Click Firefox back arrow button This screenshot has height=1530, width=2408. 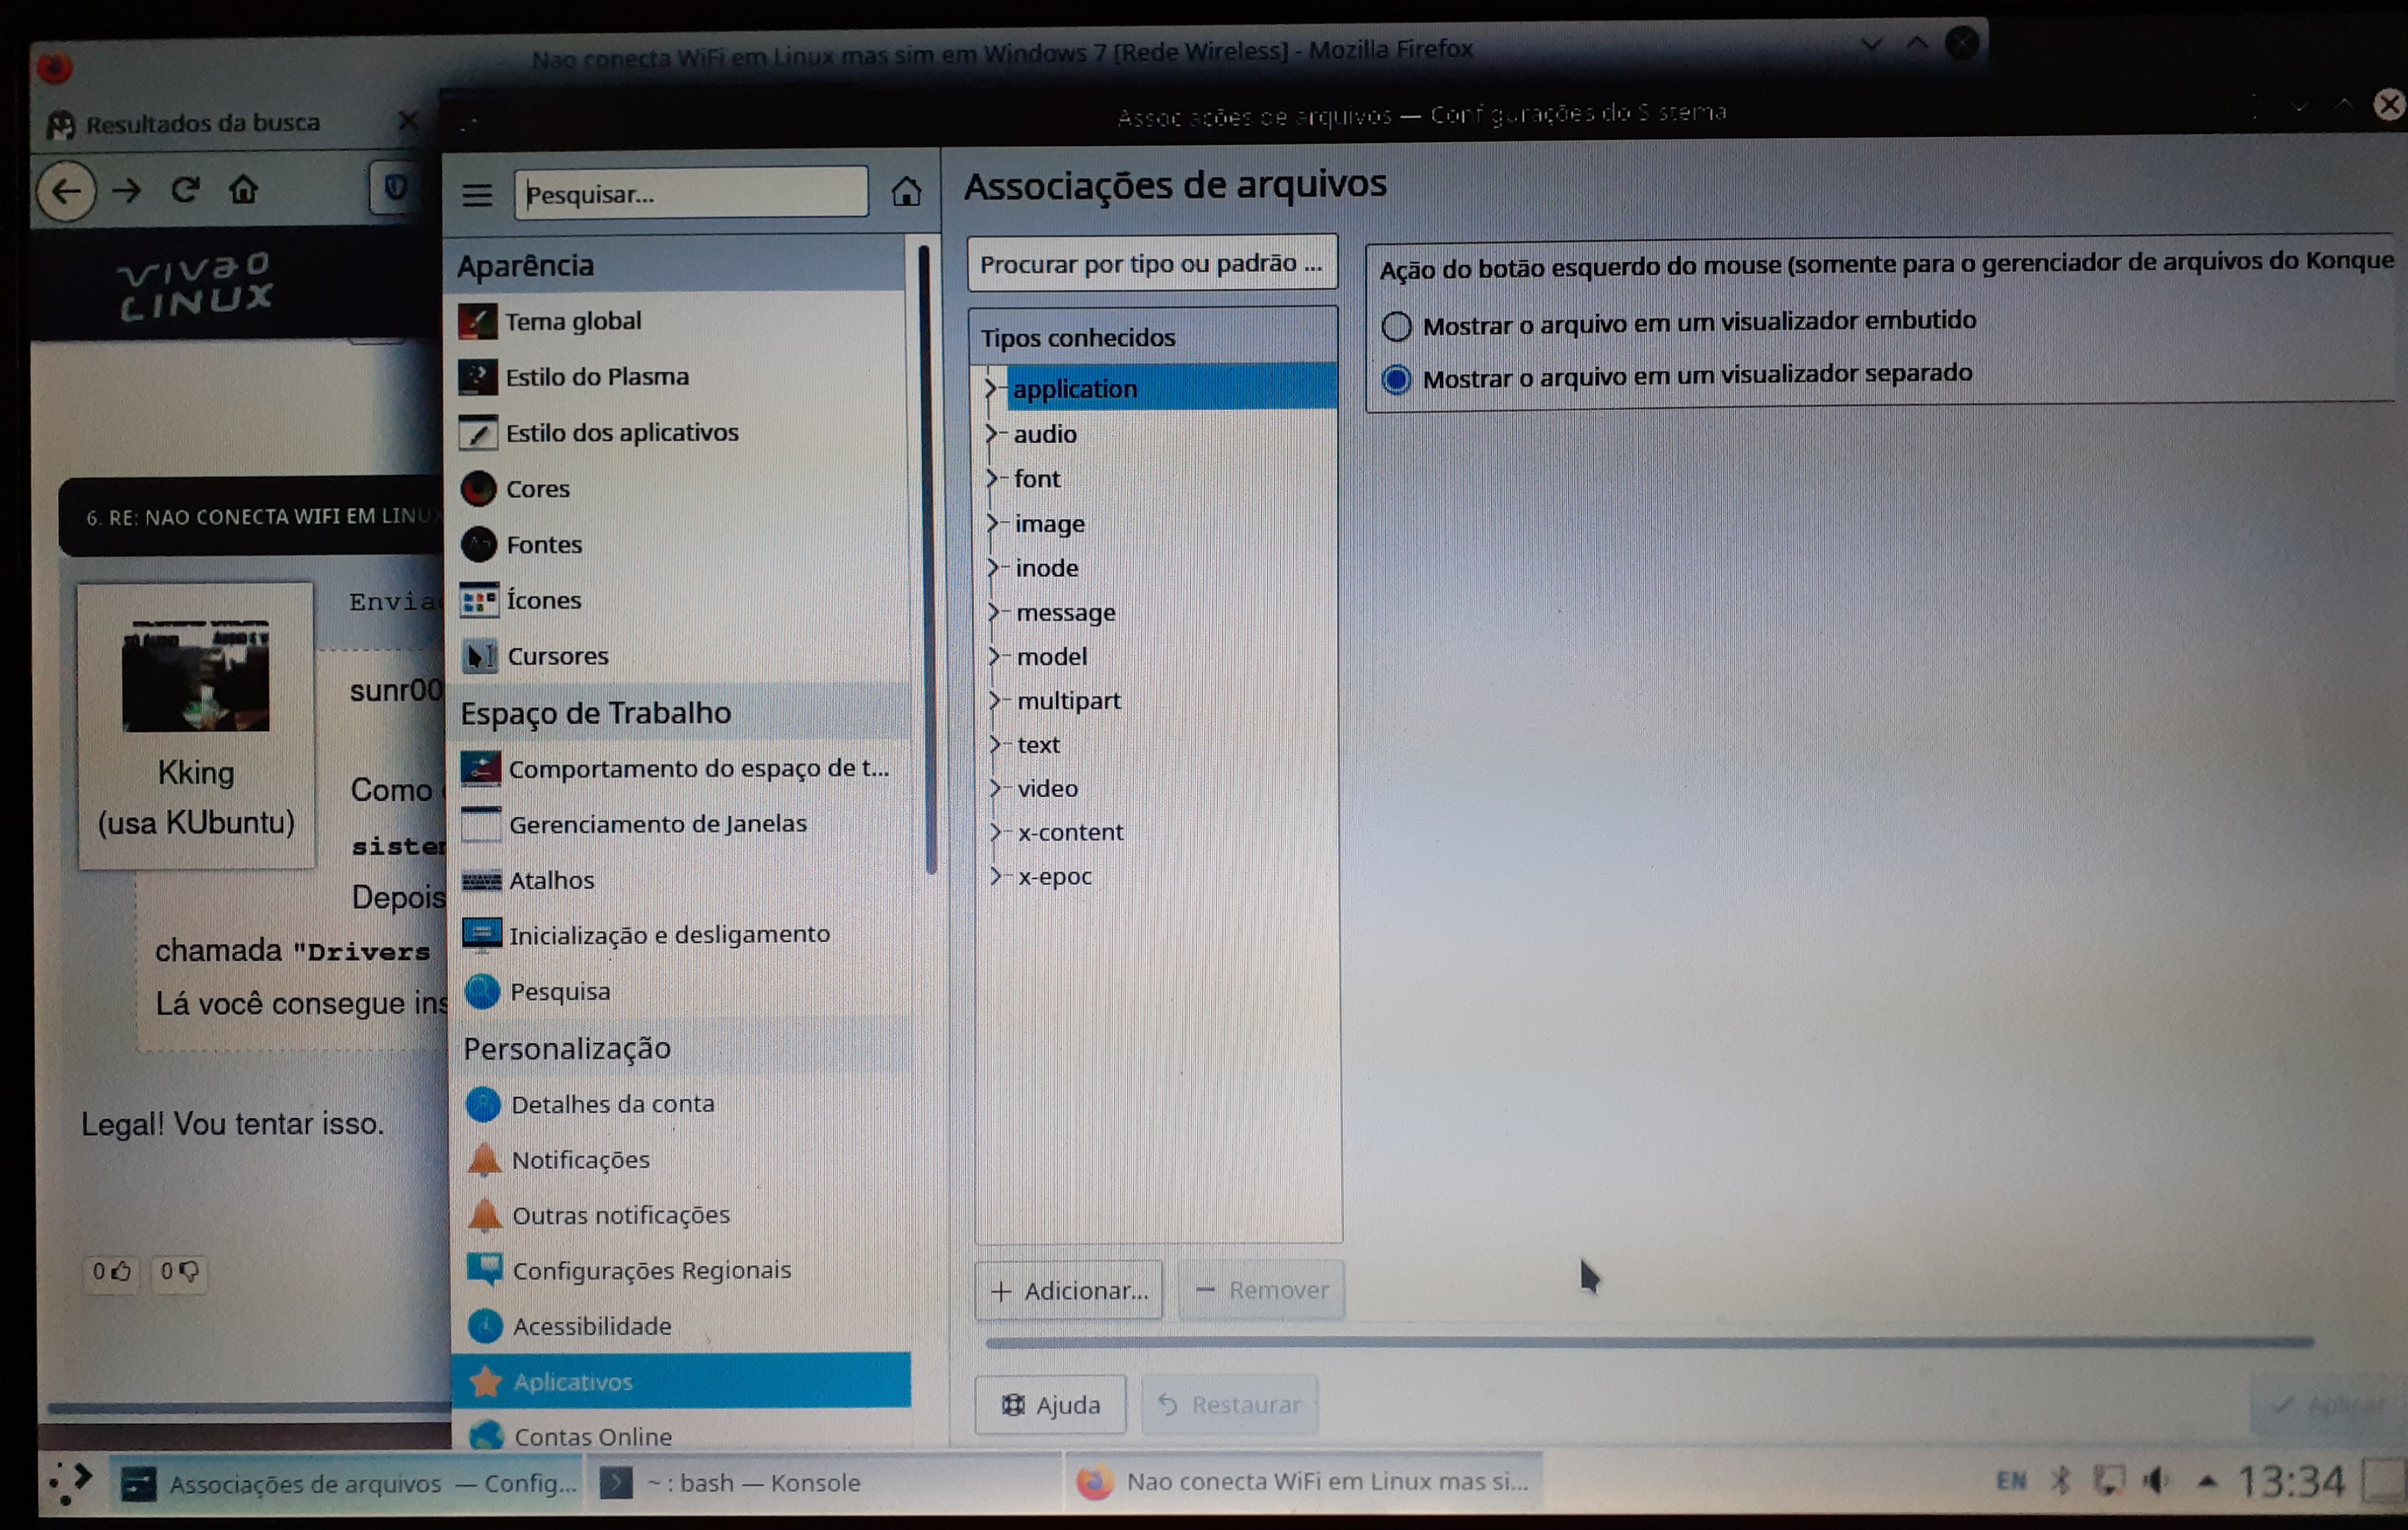click(66, 191)
